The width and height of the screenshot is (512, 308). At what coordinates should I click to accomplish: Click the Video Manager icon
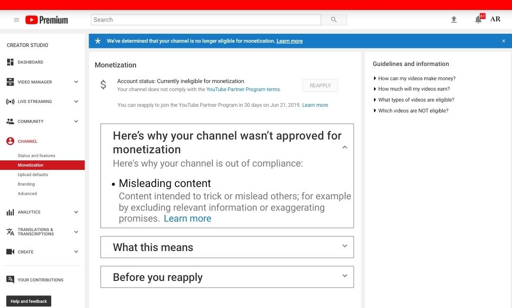pos(10,82)
